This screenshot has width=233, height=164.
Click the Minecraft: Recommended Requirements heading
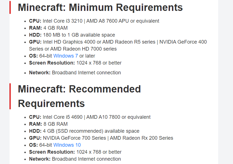coord(79,96)
